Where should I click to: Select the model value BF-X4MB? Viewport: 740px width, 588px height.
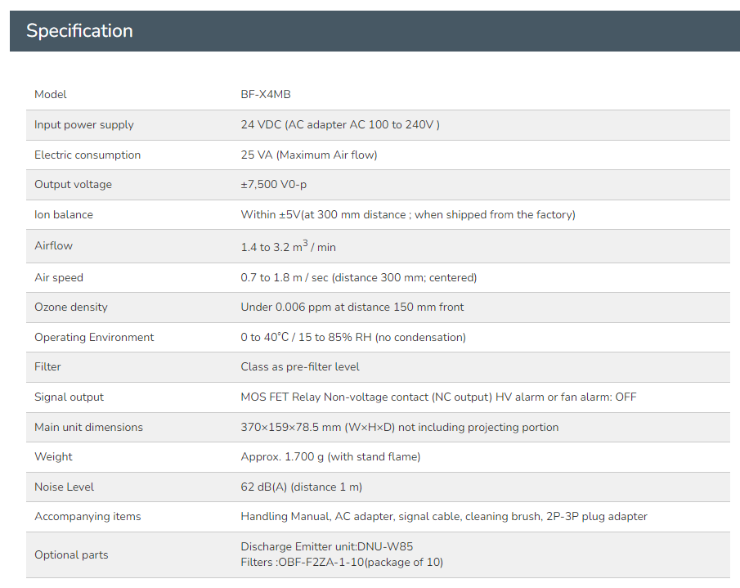pos(266,94)
